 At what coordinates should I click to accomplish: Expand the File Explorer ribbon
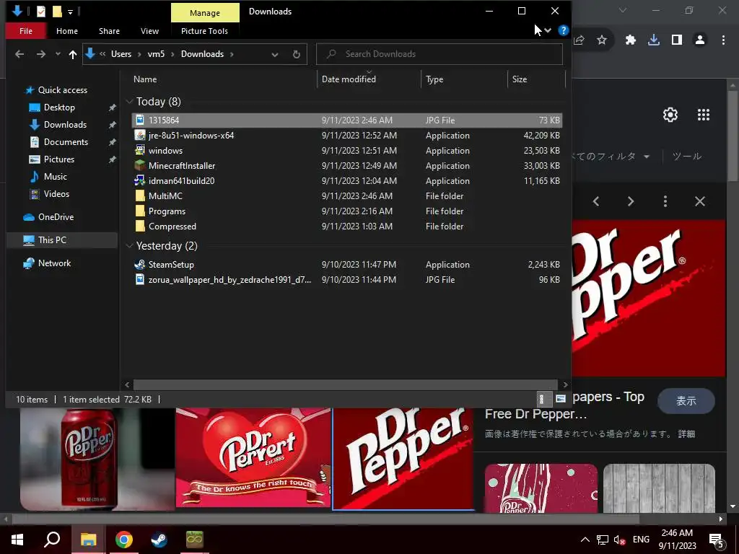548,30
